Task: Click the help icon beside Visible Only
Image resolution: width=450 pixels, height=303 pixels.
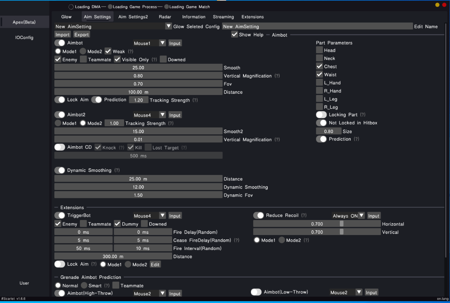Action: pos(154,60)
